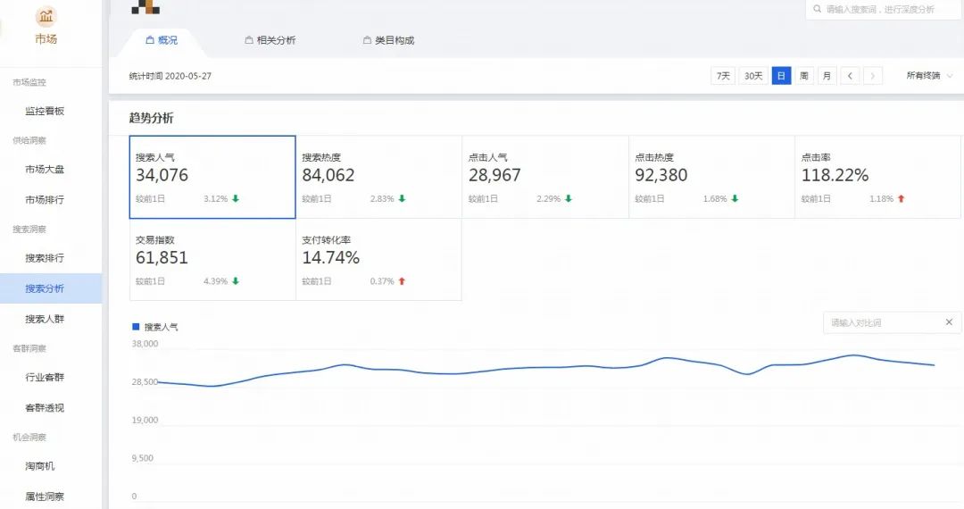Open 搜索分析 in sidebar
This screenshot has height=509, width=964.
[50, 288]
